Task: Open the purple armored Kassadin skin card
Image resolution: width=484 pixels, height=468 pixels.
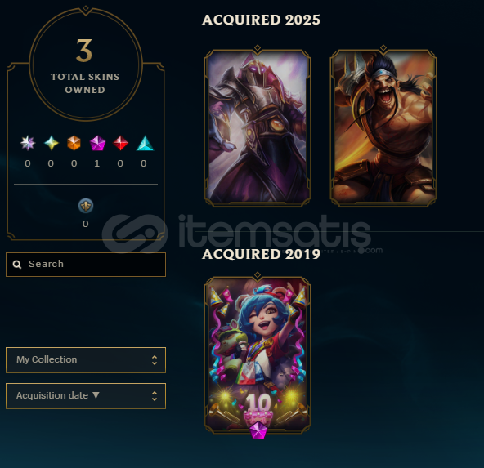Action: (x=258, y=127)
